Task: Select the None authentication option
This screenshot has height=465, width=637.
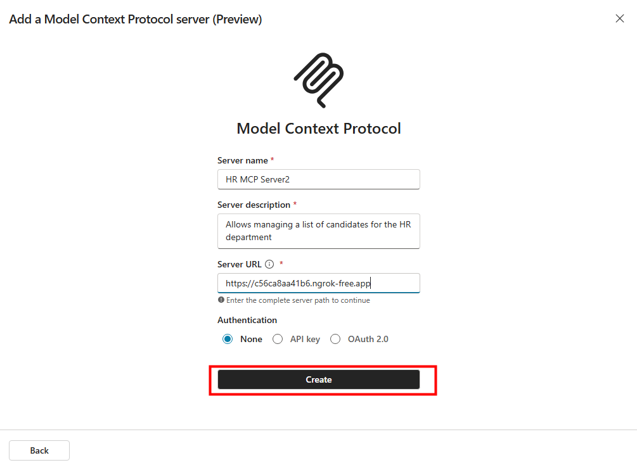Action: coord(228,339)
